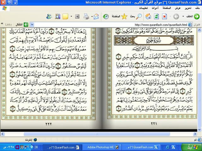Go to Home page icon
Screen dimensions: 202x151
click(x=148, y=16)
